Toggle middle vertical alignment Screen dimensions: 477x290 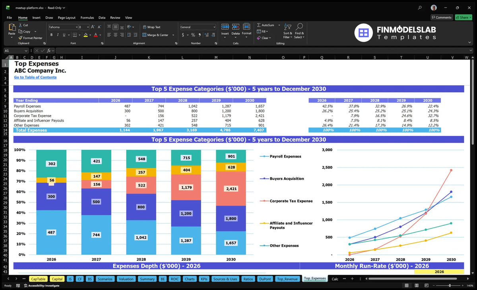coord(115,27)
